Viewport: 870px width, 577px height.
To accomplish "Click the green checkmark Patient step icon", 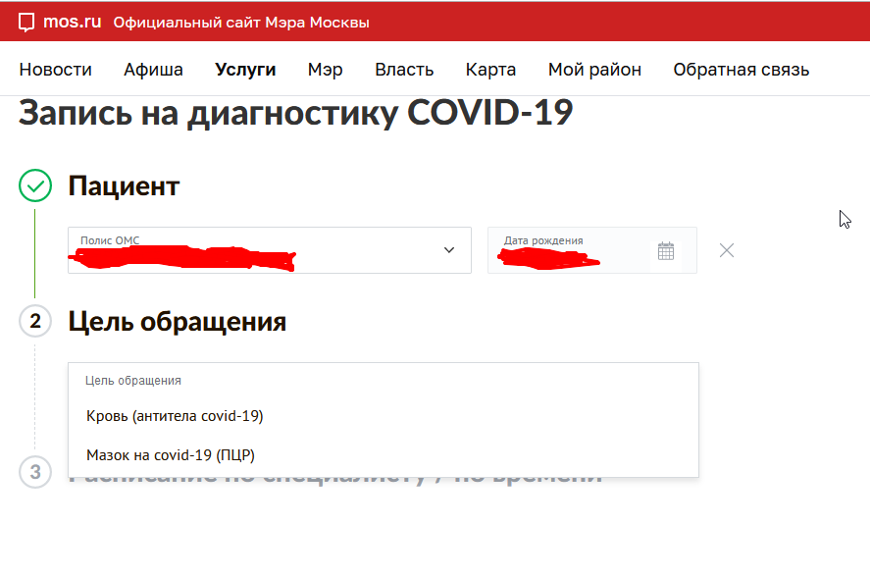I will pos(35,185).
